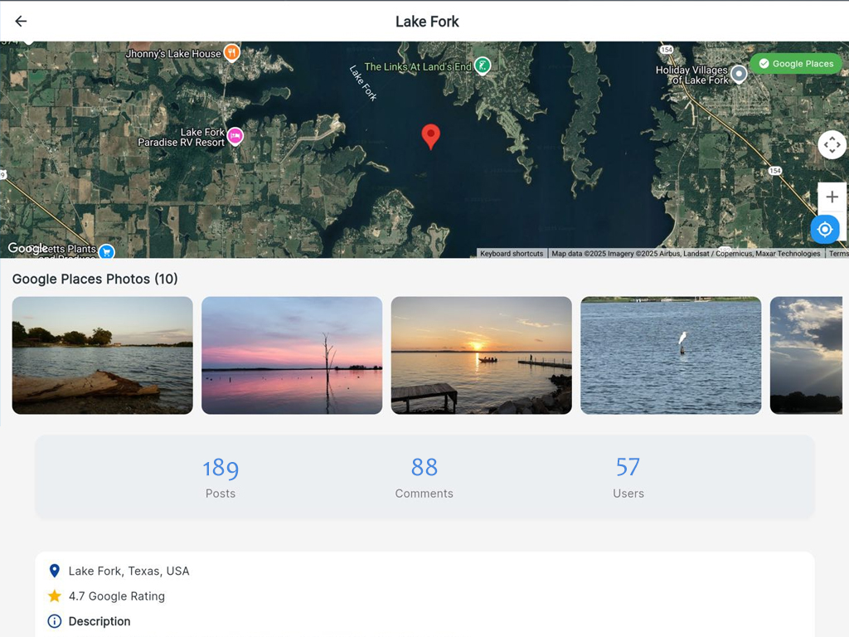This screenshot has height=637, width=849.
Task: Click the map data attribution text
Action: click(686, 254)
